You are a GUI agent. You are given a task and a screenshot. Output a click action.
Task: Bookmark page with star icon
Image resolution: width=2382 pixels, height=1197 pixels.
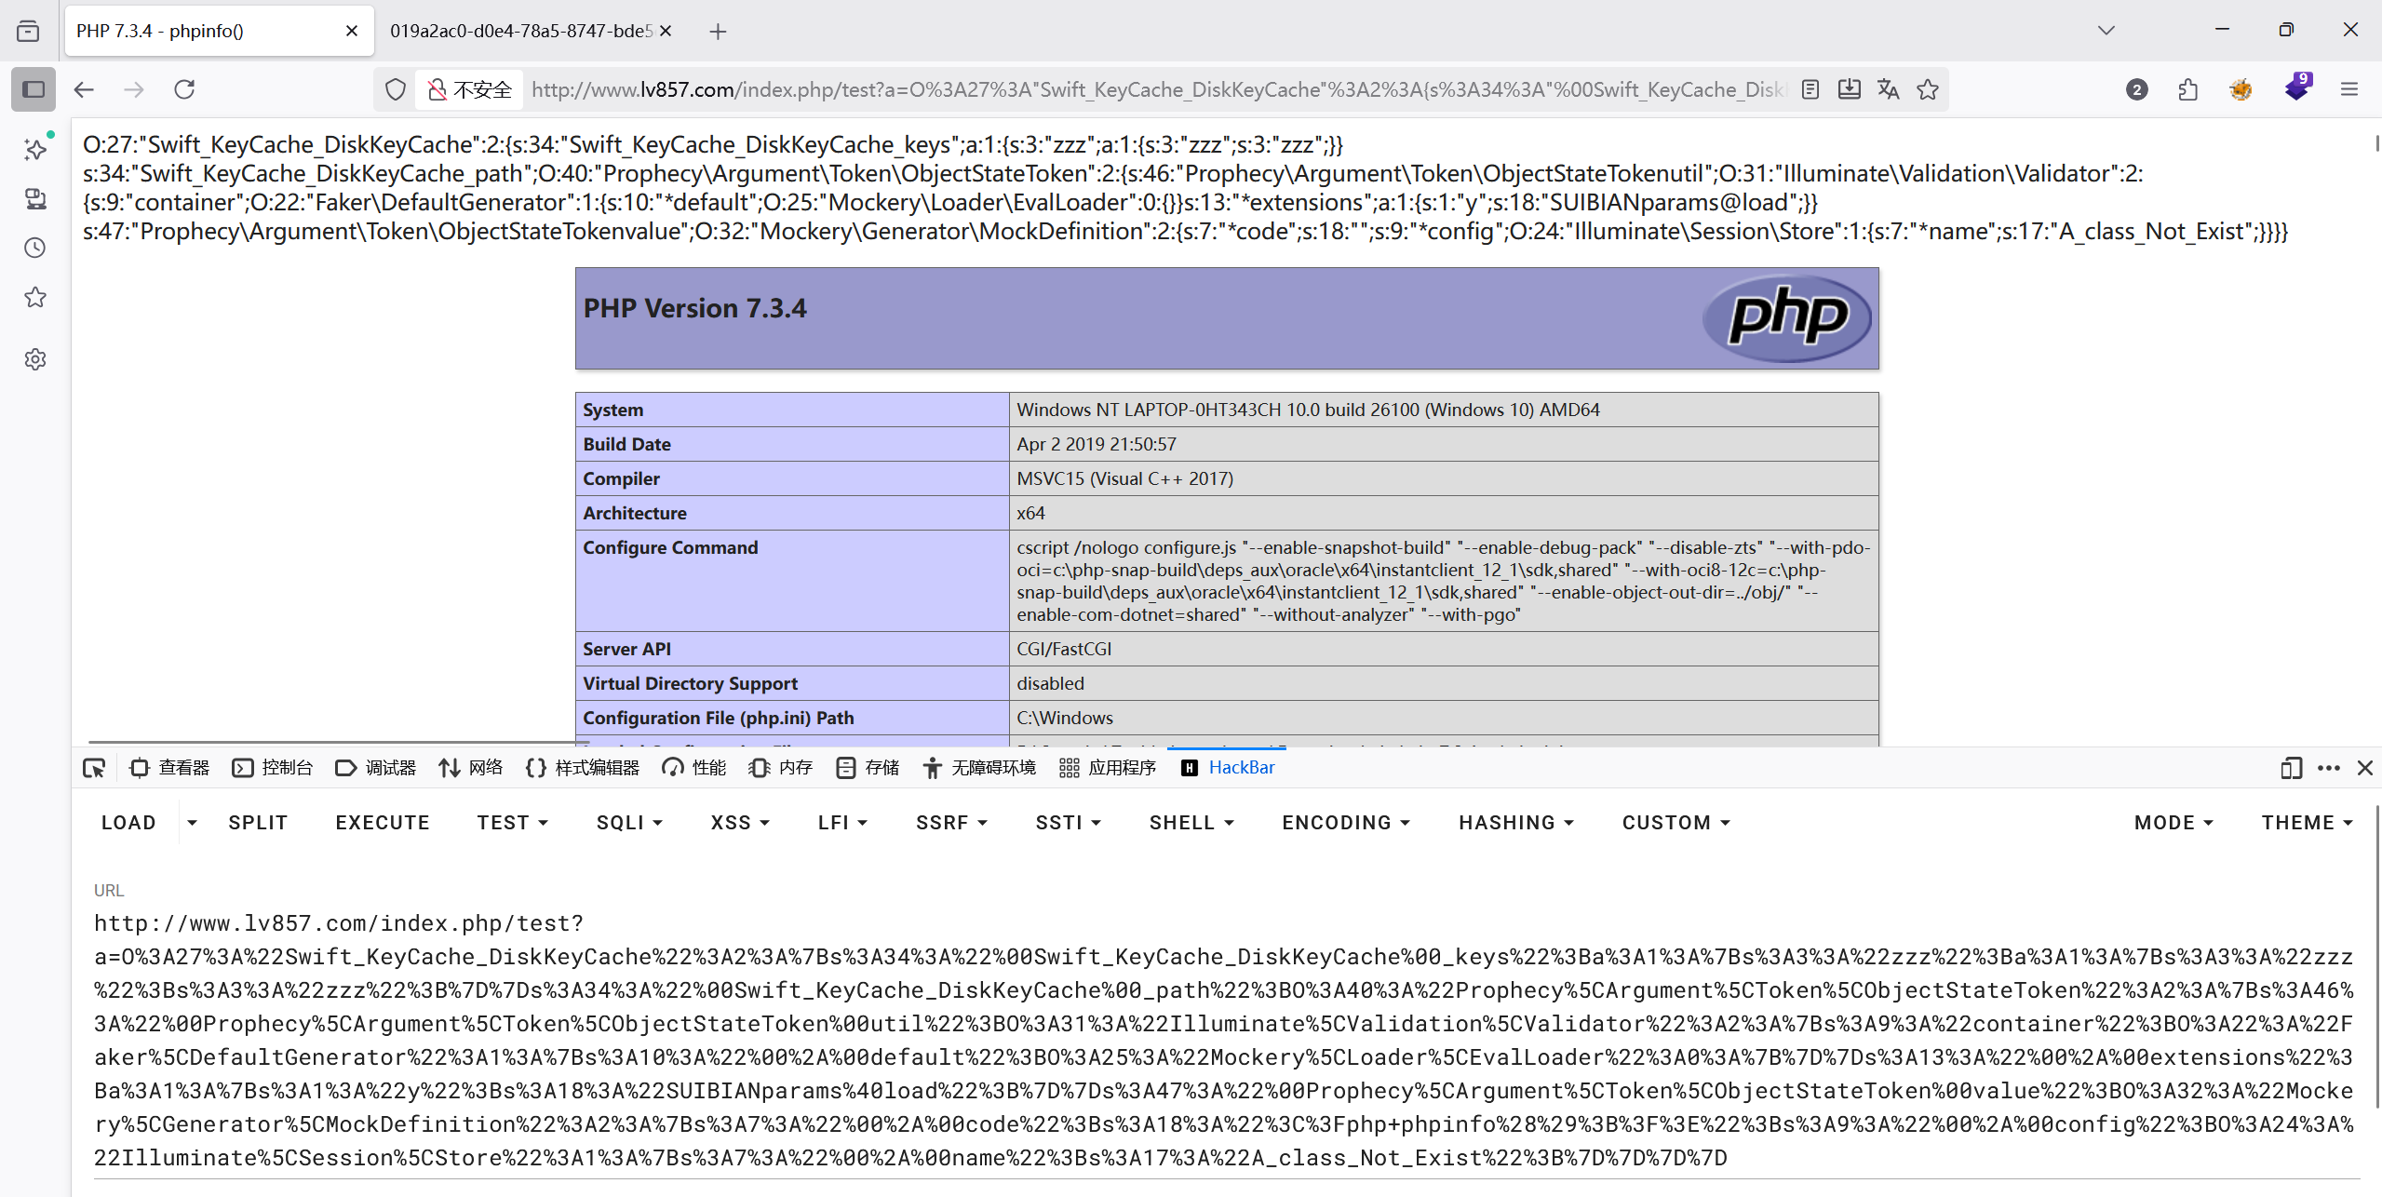[x=1928, y=89]
